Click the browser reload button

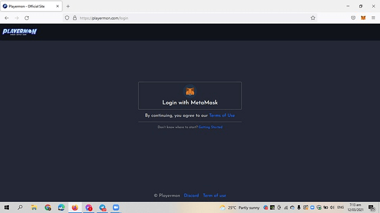click(27, 17)
